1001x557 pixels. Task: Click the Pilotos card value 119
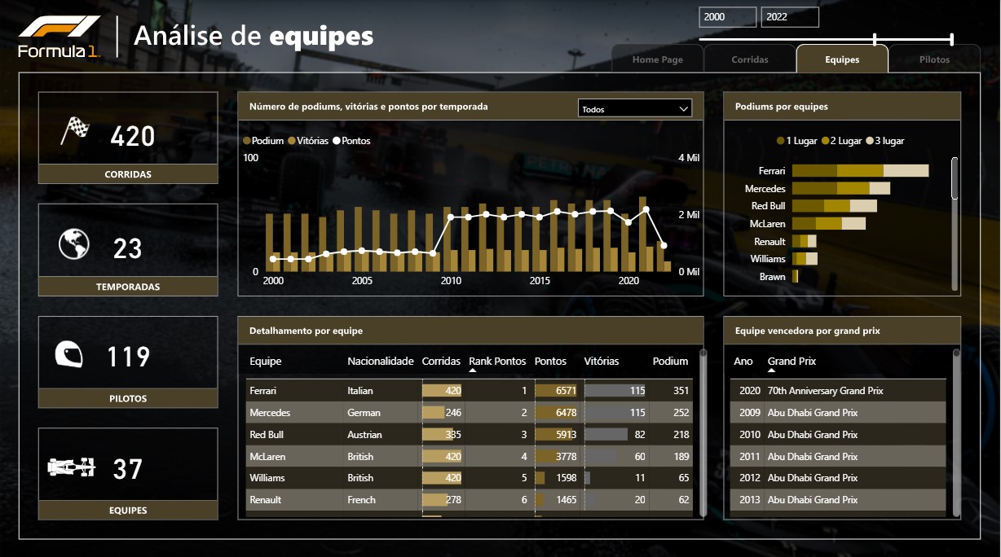click(128, 357)
